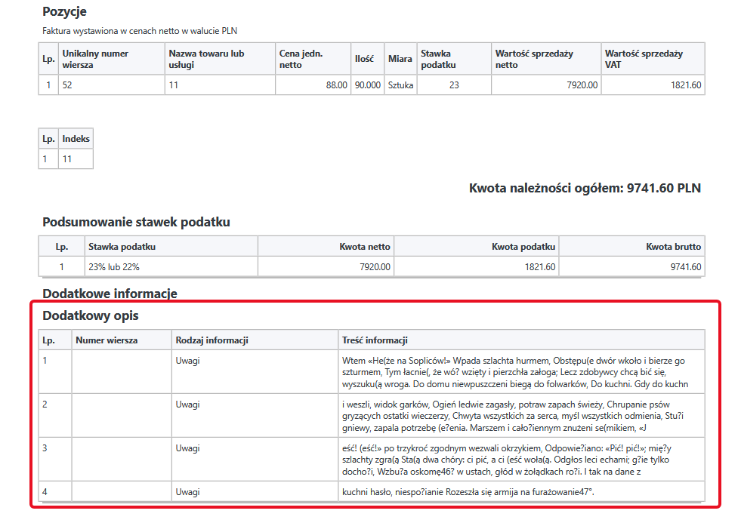
Task: Click the VAT value 1821.60 in the Pozycje table
Action: coord(653,85)
